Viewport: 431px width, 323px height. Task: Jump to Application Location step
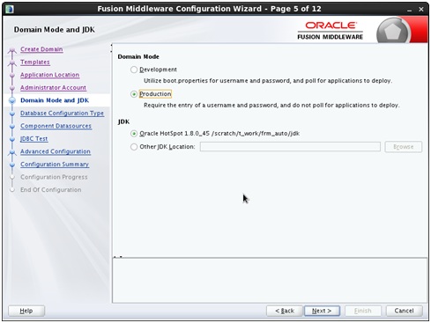point(49,75)
